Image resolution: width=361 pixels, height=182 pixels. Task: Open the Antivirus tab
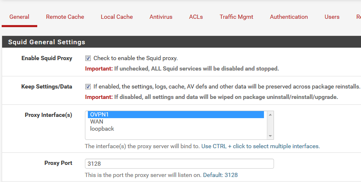point(161,17)
